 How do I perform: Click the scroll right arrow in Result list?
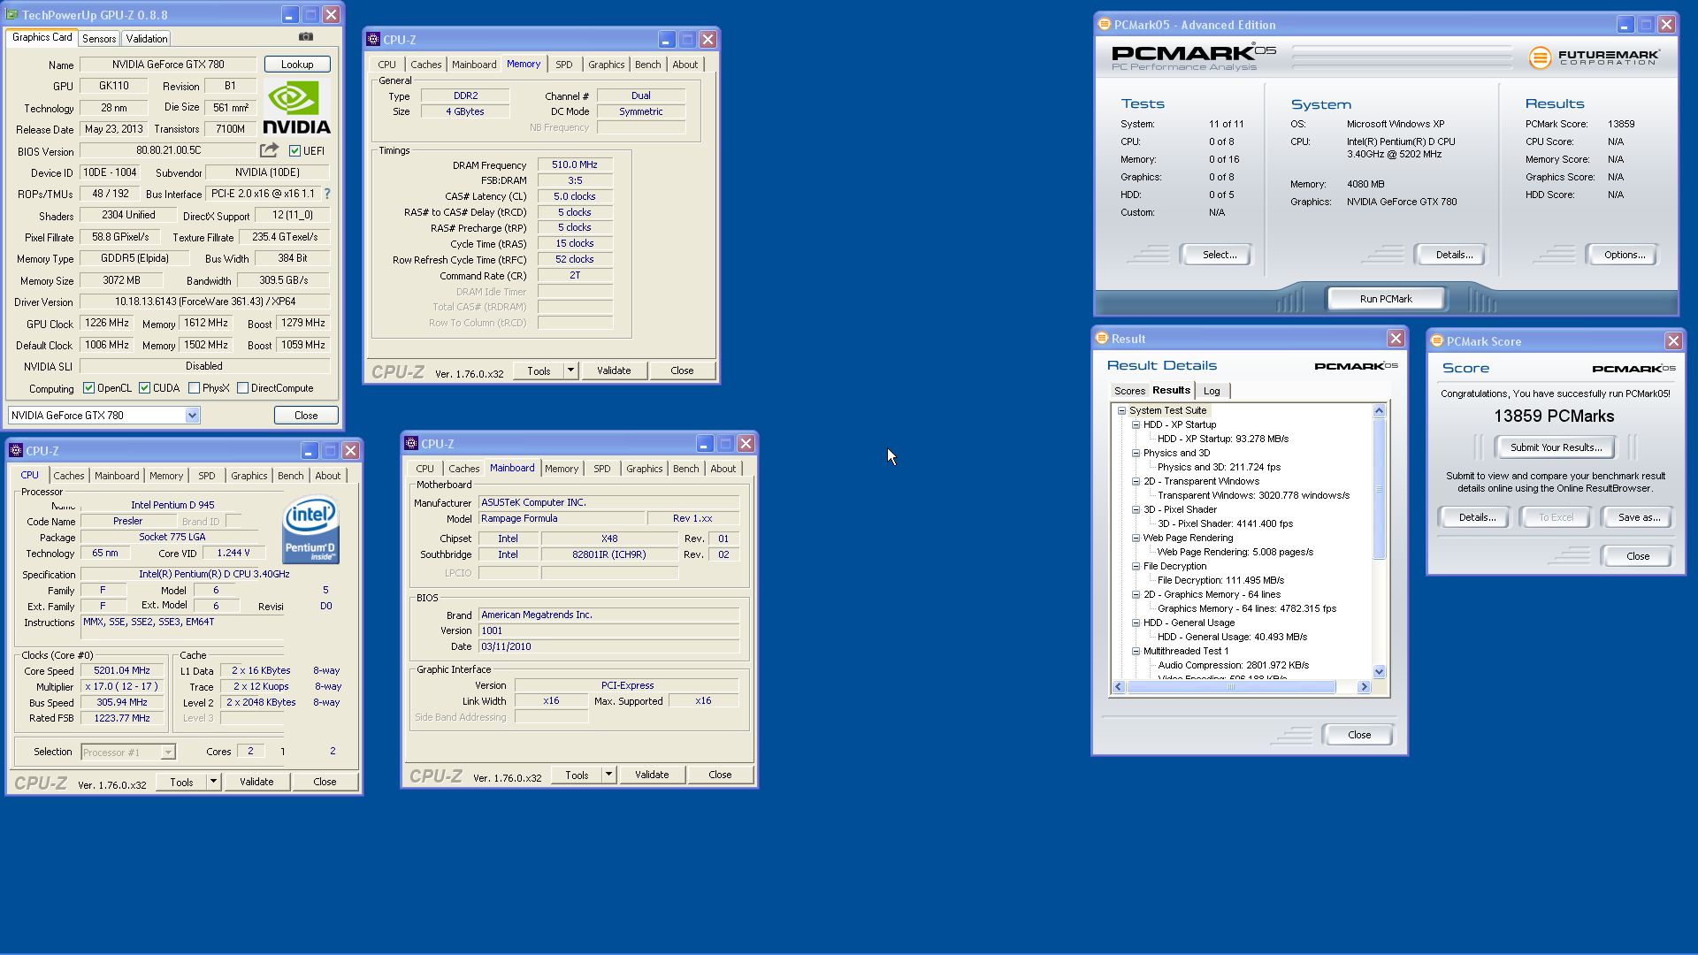[1364, 687]
